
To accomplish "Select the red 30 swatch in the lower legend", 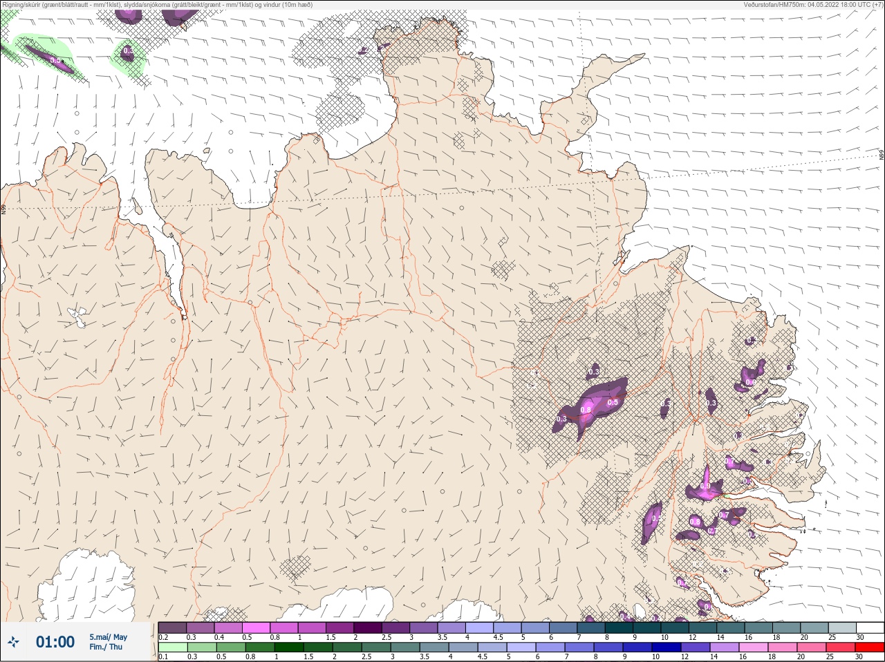I will [x=870, y=647].
